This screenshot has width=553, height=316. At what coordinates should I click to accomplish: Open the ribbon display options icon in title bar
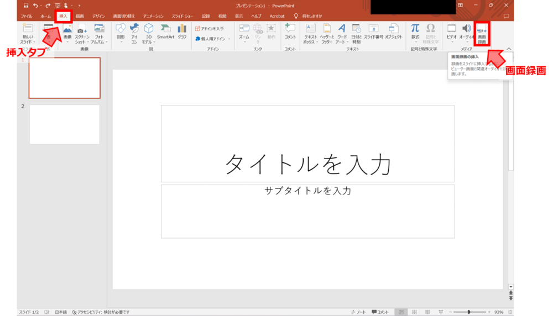[460, 6]
